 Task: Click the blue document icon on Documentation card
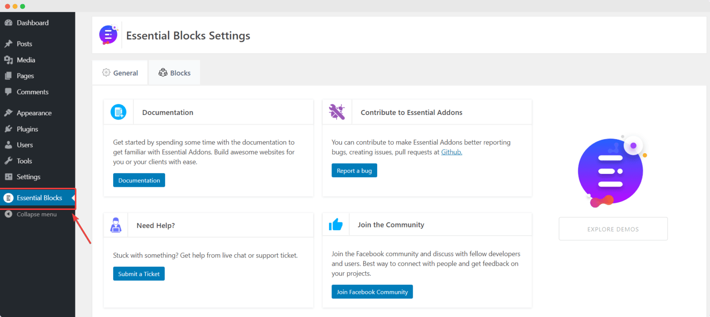(118, 111)
